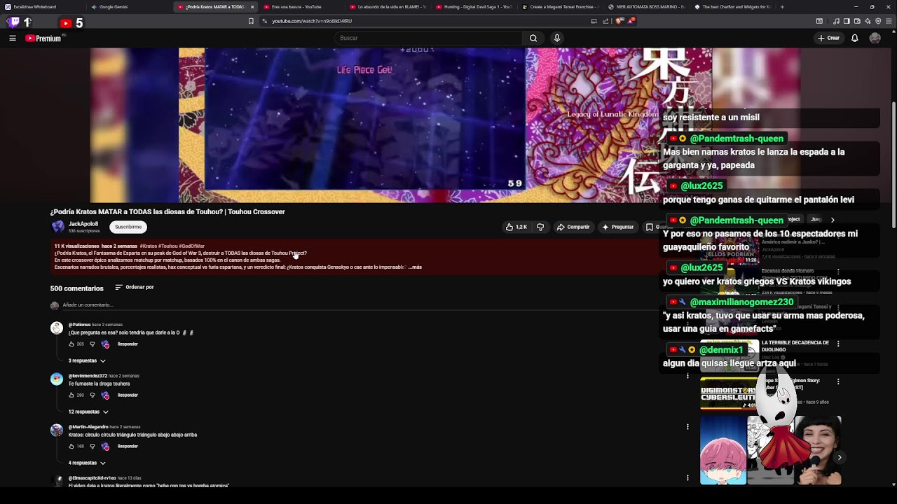897x504 pixels.
Task: Click the Buscar search field
Action: click(x=429, y=38)
